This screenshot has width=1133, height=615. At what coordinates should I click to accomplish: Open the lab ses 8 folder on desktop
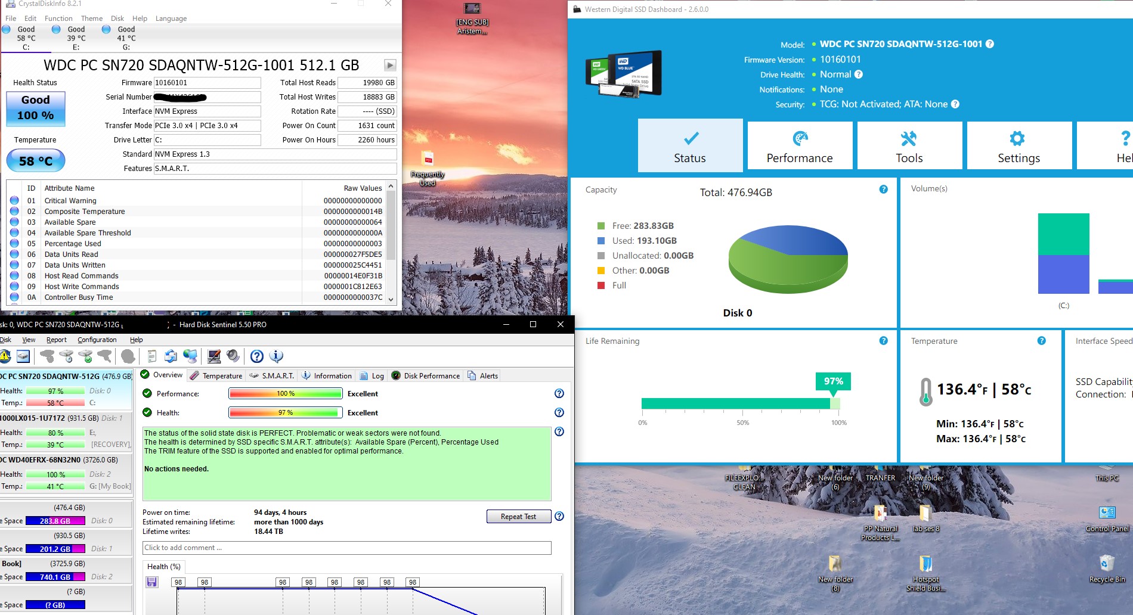[925, 518]
